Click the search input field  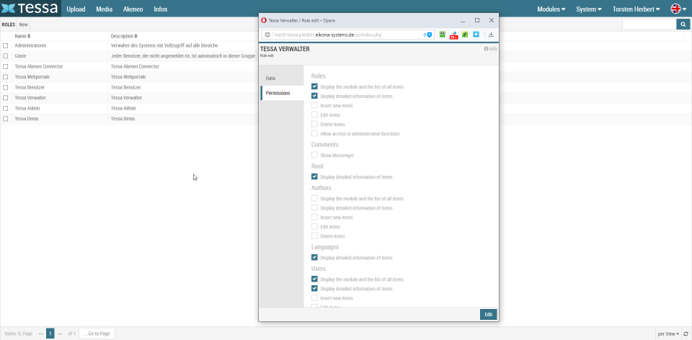click(649, 24)
